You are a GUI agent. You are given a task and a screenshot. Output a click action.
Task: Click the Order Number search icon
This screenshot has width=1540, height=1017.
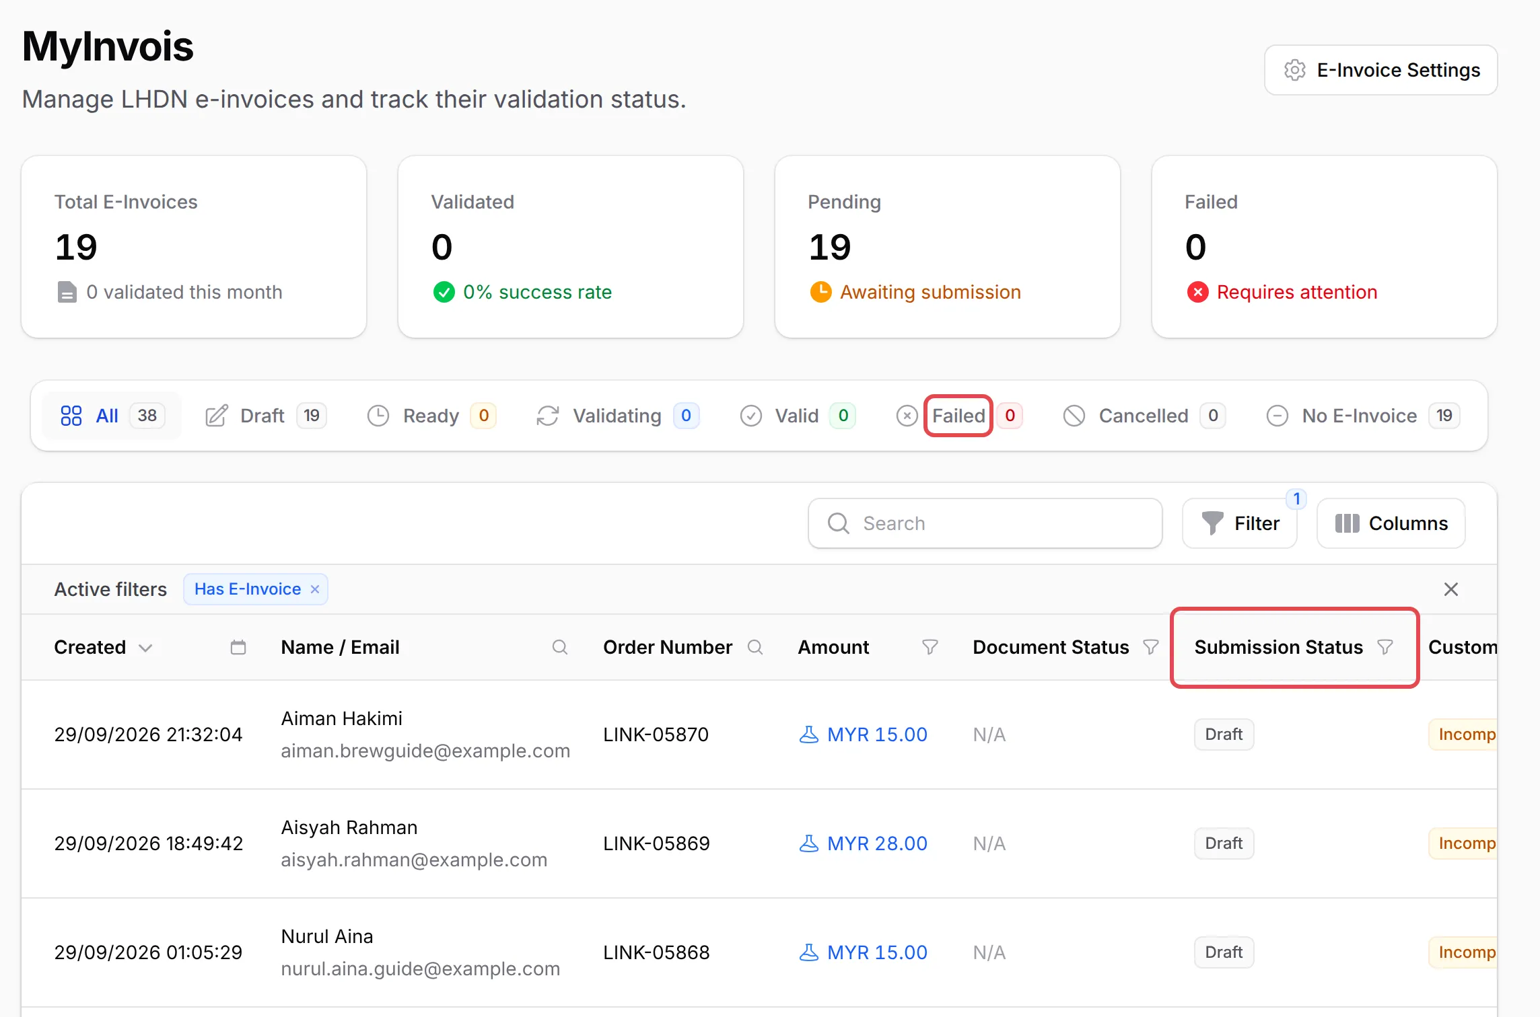click(x=756, y=647)
